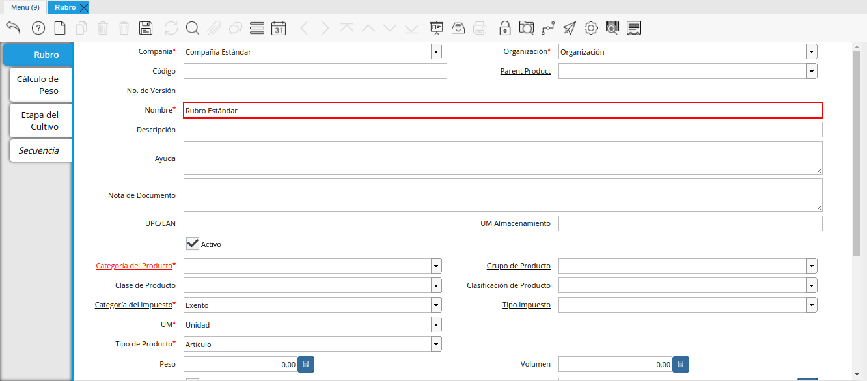Screen dimensions: 867x381
Task: Click the paper plane requests icon
Action: pos(570,28)
